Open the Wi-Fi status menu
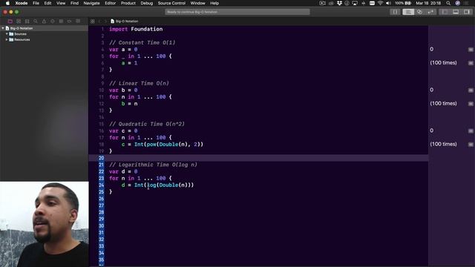 (380, 3)
